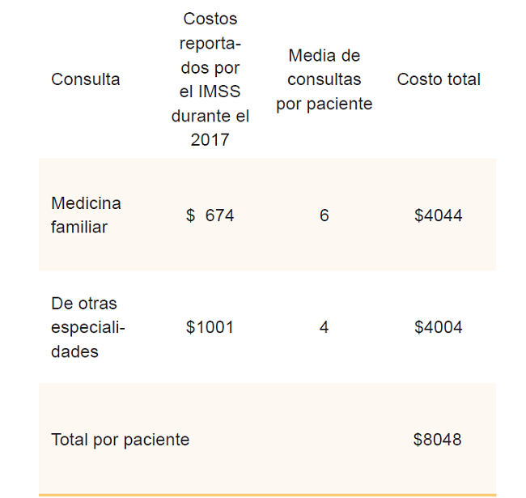Screen dimensions: 526x498
Task: Click the value 6 in Media column
Action: (324, 215)
